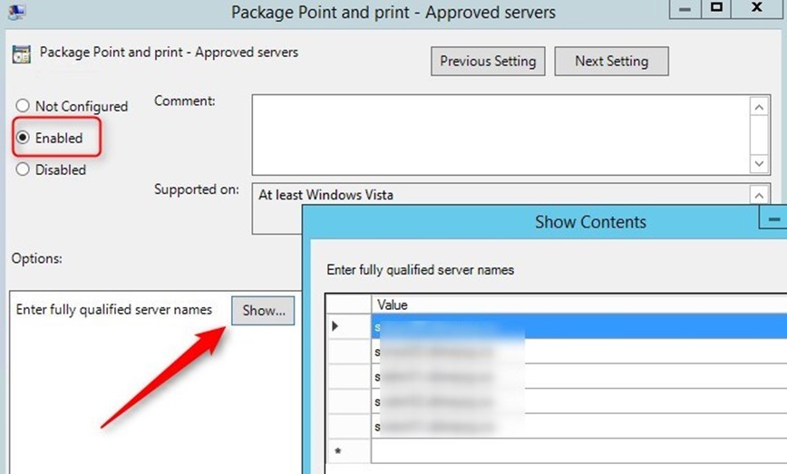The height and width of the screenshot is (474, 787).
Task: Click the window system icon in title bar
Action: (16, 11)
